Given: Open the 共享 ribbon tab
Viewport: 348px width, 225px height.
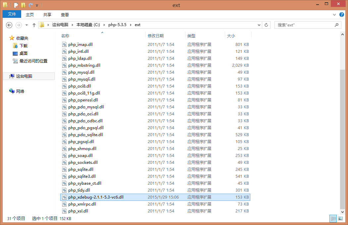Looking at the screenshot, I should pyautogui.click(x=47, y=15).
